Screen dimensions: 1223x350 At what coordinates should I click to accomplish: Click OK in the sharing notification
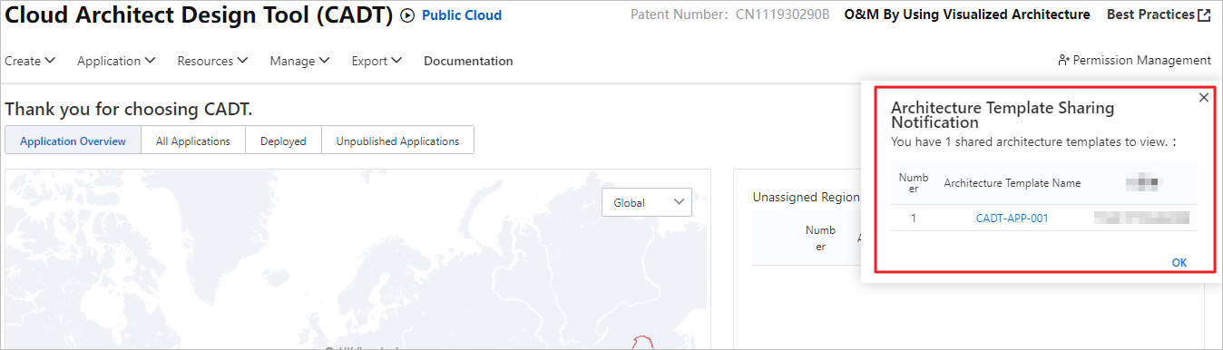1179,262
